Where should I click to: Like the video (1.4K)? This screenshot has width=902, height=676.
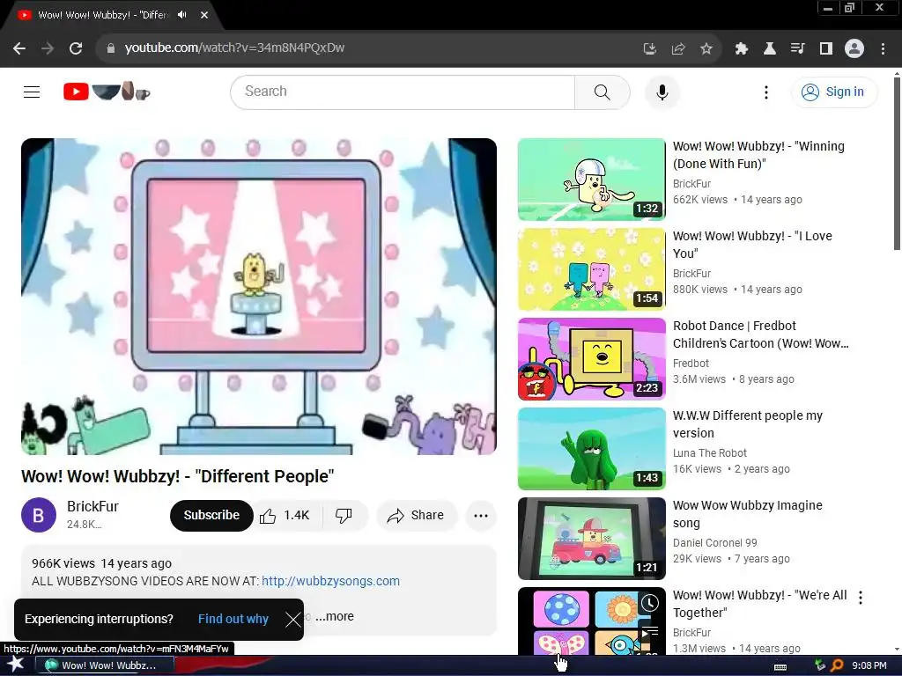(x=288, y=515)
